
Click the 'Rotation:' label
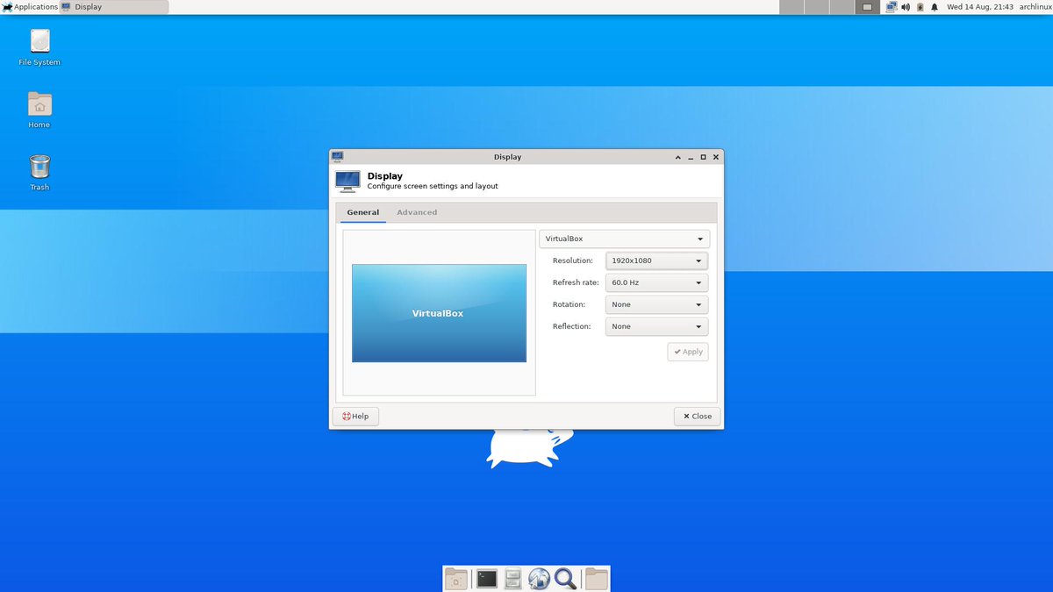569,304
